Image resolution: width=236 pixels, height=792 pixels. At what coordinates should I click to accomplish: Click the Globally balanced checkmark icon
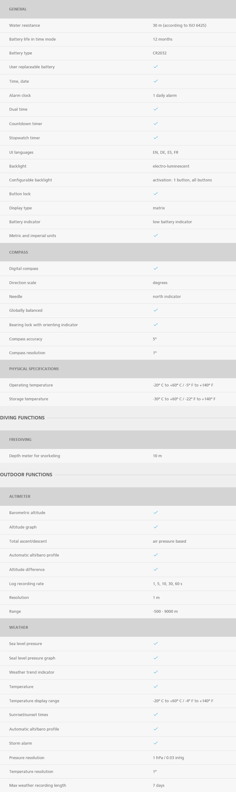[156, 310]
